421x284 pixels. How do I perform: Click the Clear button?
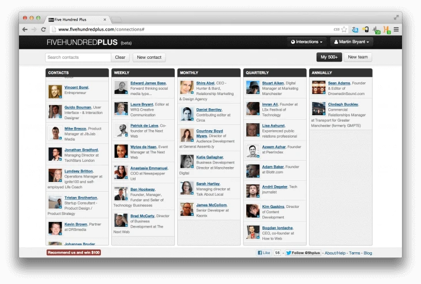pyautogui.click(x=120, y=58)
